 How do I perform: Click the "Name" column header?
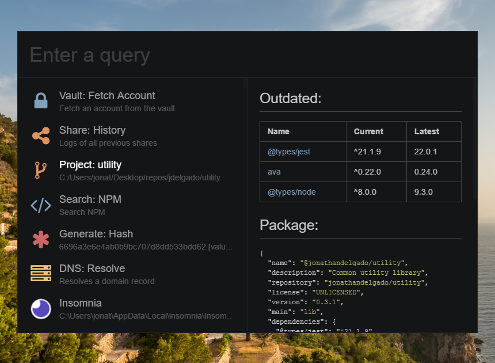tap(303, 131)
